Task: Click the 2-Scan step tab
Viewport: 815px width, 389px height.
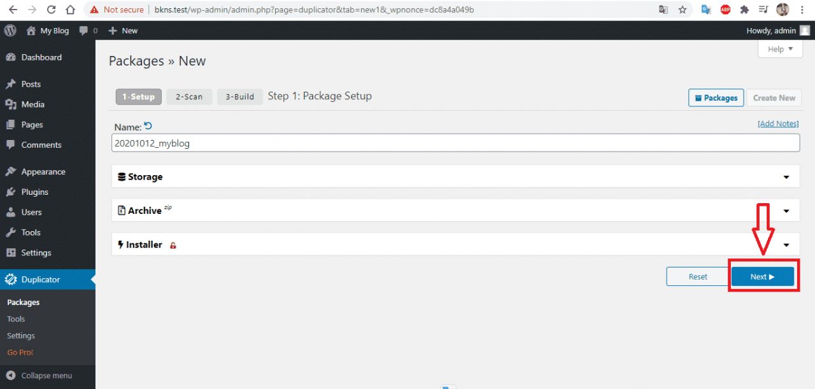Action: (189, 97)
